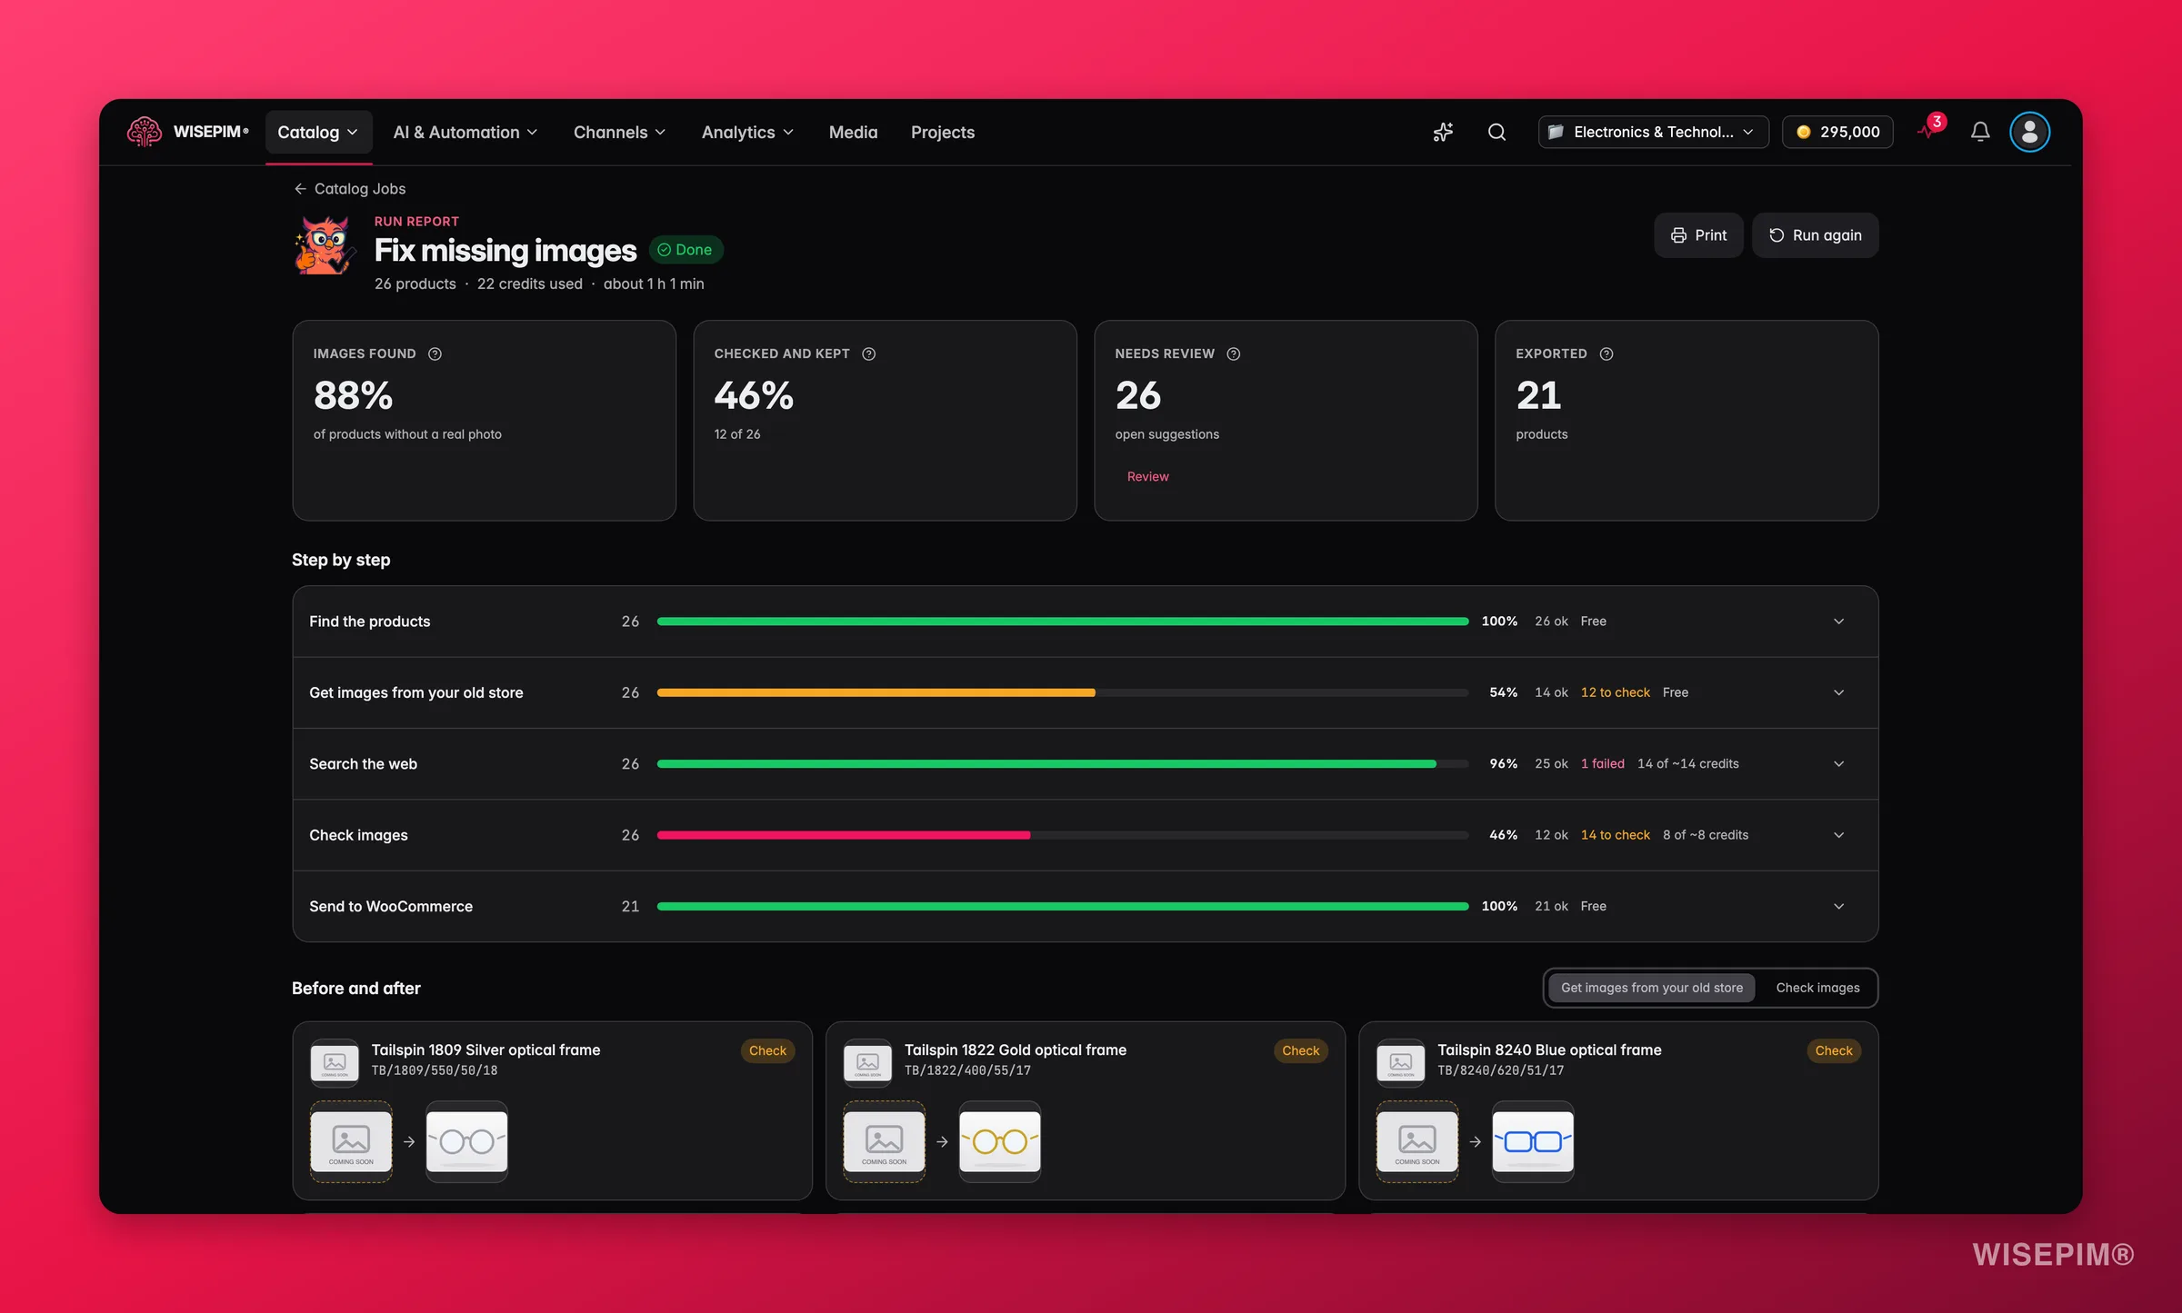
Task: Click the orange 54% progress bar
Action: coord(876,692)
